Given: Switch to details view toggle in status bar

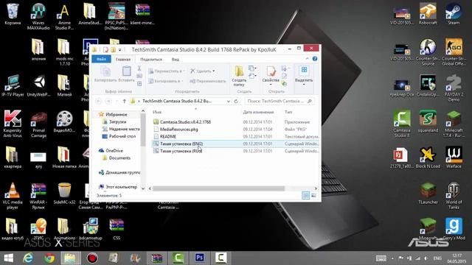Looking at the screenshot, I should coord(306,196).
